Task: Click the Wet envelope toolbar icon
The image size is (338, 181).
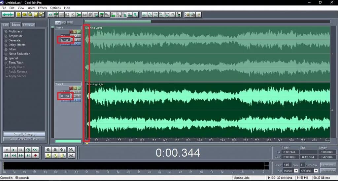Action: tap(155, 15)
